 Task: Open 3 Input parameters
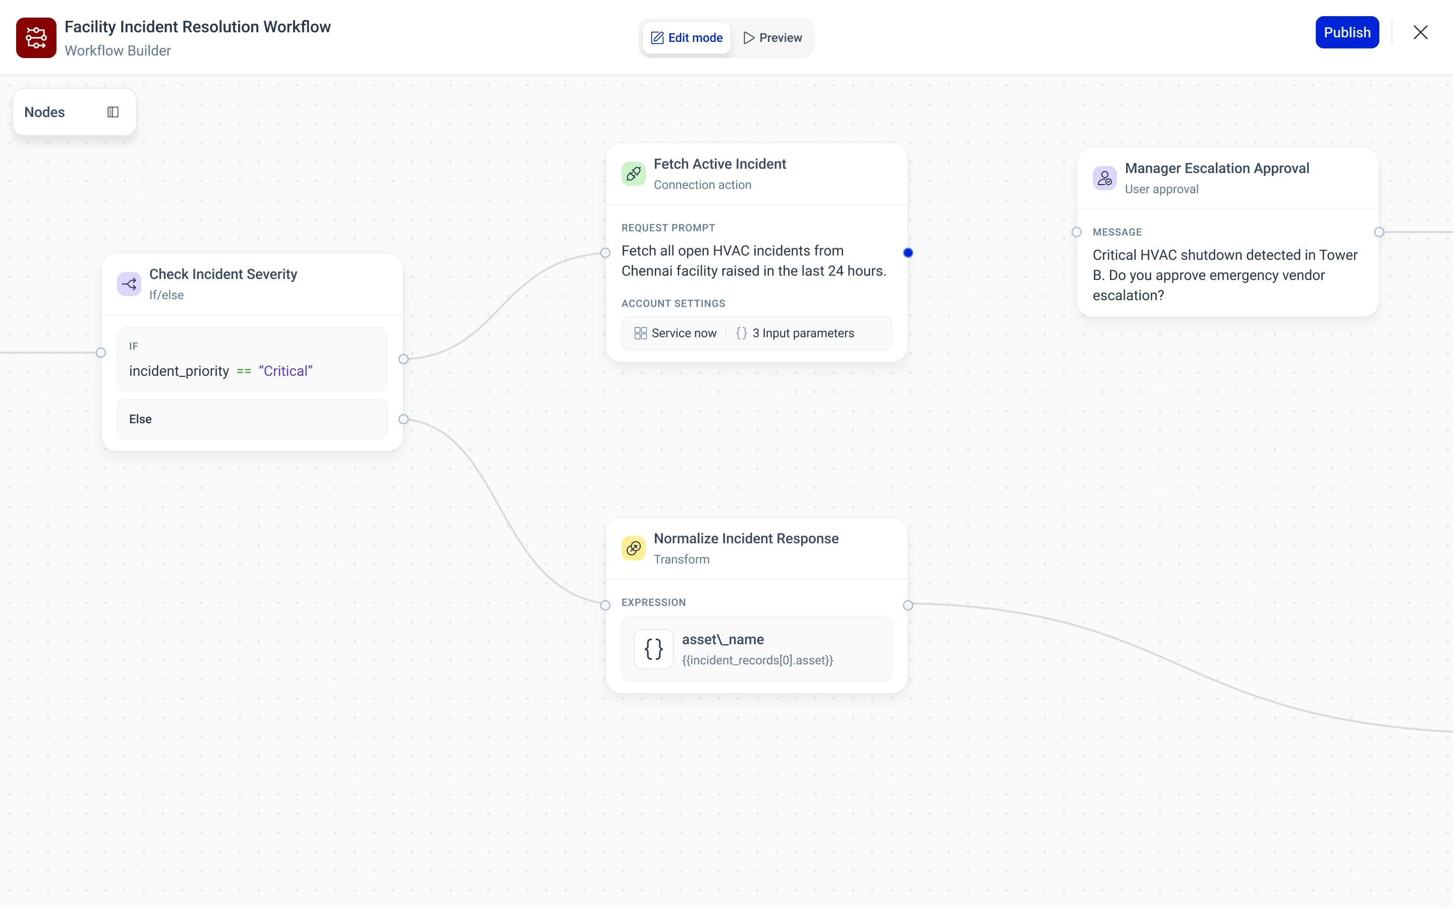coord(795,333)
